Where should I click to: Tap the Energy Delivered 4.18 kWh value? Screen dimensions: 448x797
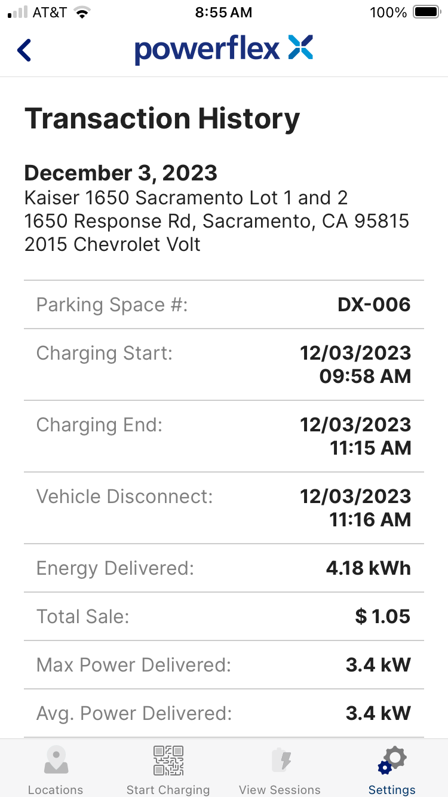(x=368, y=568)
